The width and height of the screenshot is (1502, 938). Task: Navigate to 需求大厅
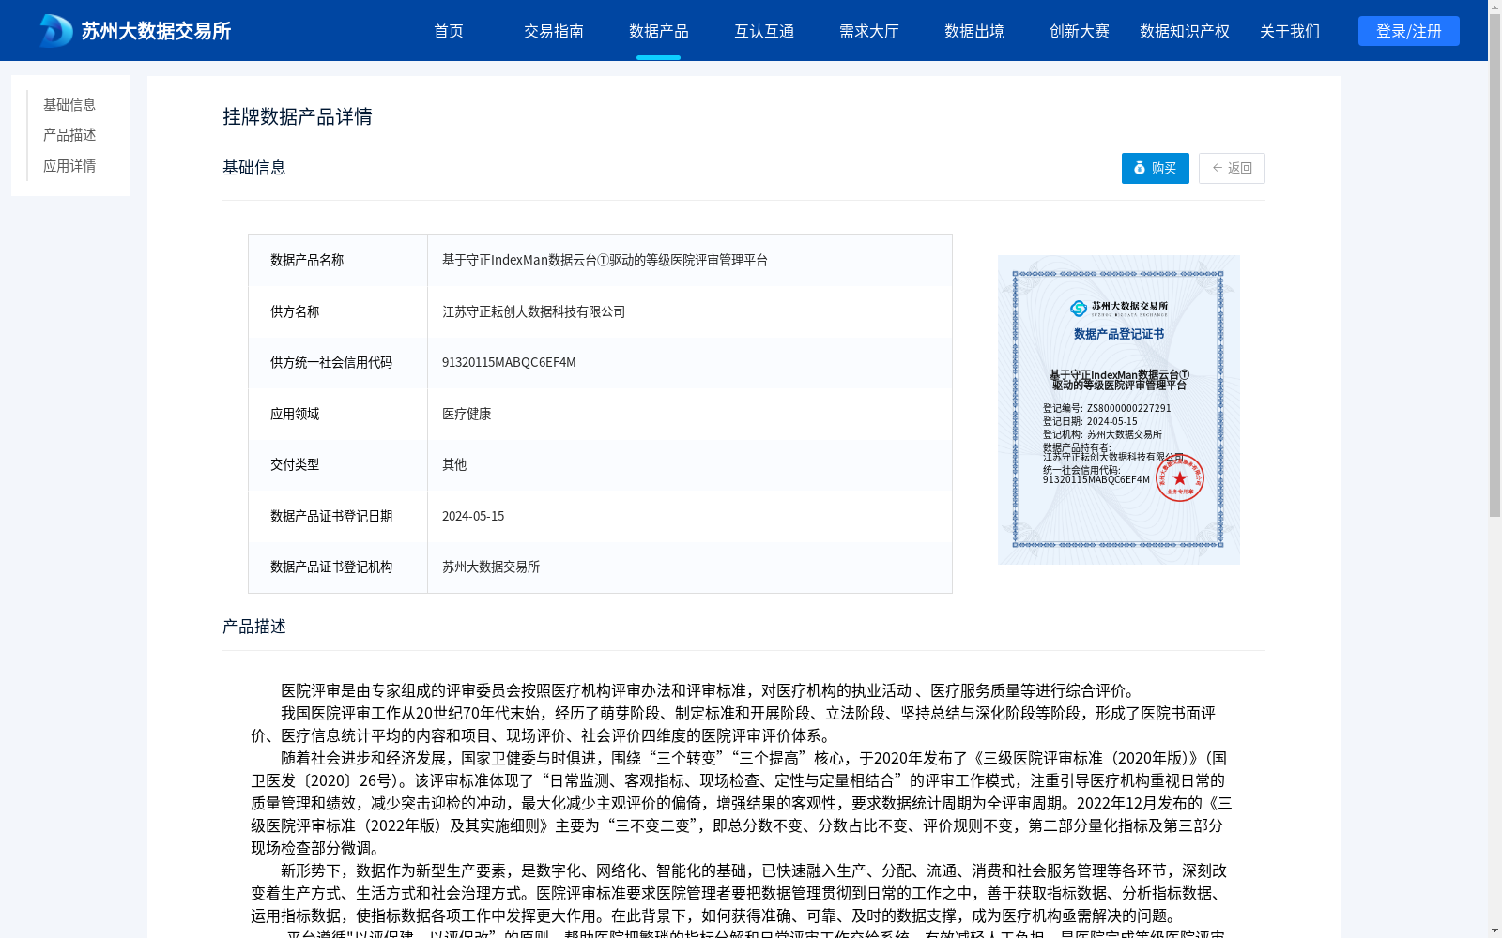(869, 31)
